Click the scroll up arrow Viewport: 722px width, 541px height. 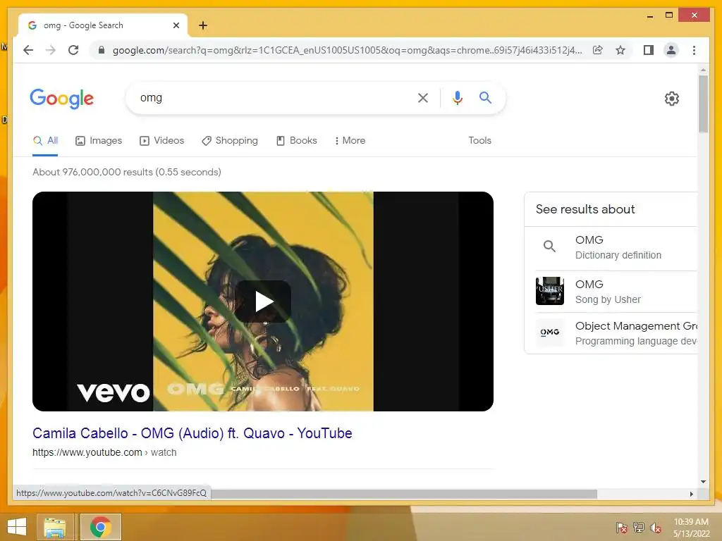(x=703, y=70)
